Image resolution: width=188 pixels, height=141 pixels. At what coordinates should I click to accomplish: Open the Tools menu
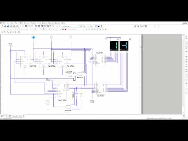(x=39, y=23)
